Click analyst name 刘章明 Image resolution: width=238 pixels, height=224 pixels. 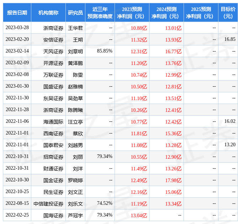coord(75,51)
